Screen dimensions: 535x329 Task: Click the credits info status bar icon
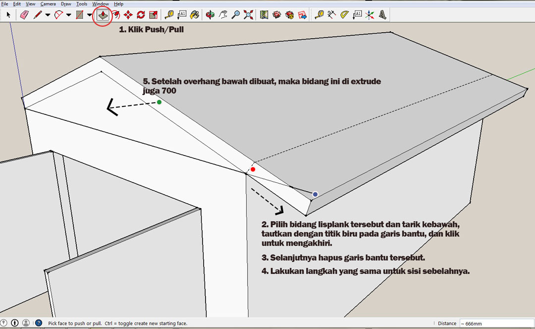pos(15,323)
